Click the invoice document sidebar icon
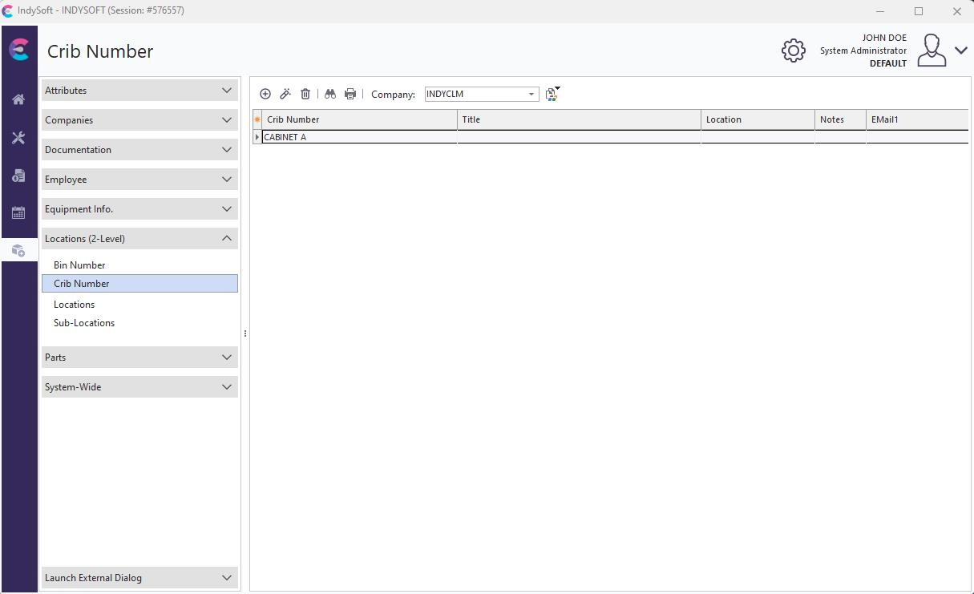974x594 pixels. click(x=18, y=176)
